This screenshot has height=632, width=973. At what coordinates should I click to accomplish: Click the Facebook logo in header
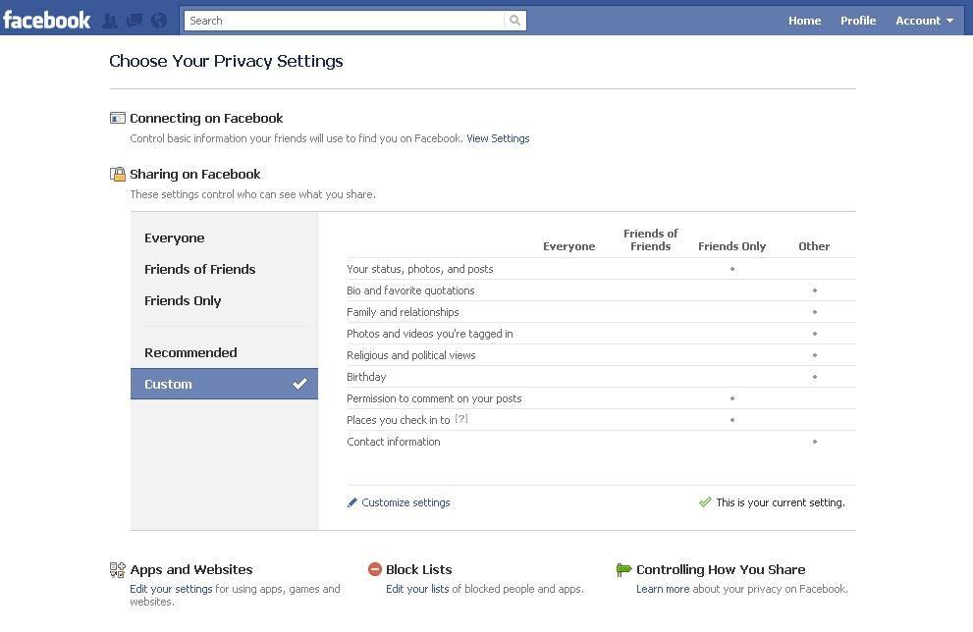[46, 20]
